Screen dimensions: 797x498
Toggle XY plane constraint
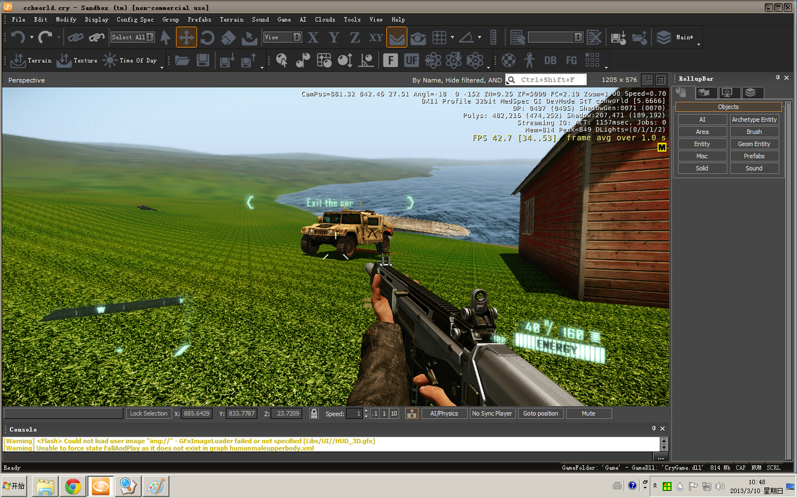click(376, 37)
